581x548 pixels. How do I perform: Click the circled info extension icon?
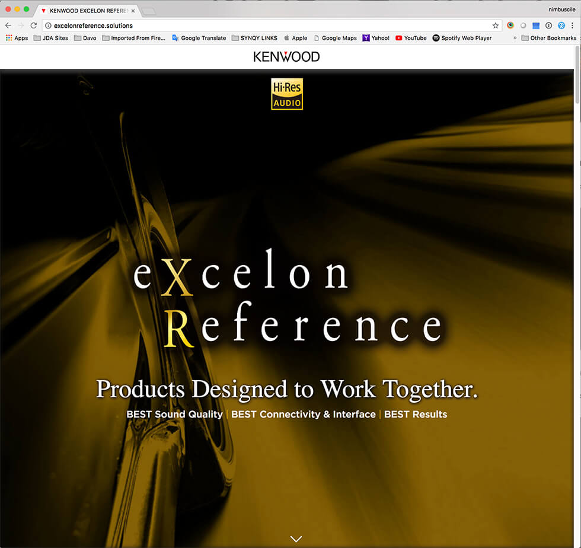click(x=549, y=26)
